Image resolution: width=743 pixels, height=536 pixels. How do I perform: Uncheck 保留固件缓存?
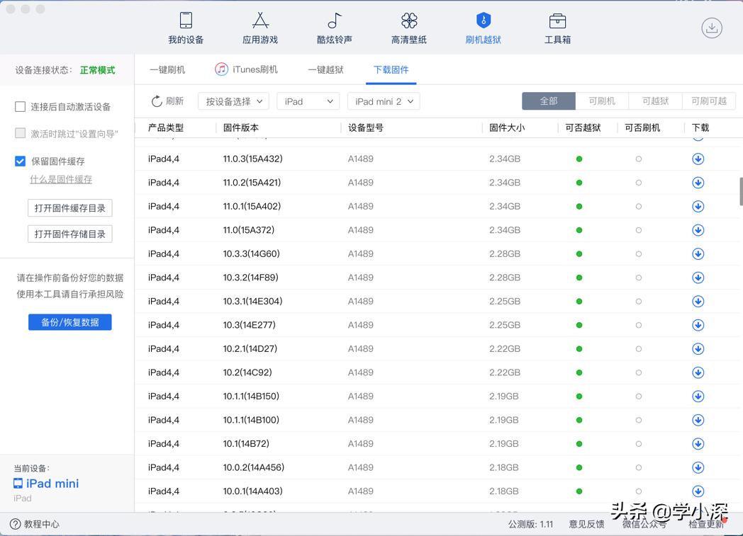pos(20,161)
